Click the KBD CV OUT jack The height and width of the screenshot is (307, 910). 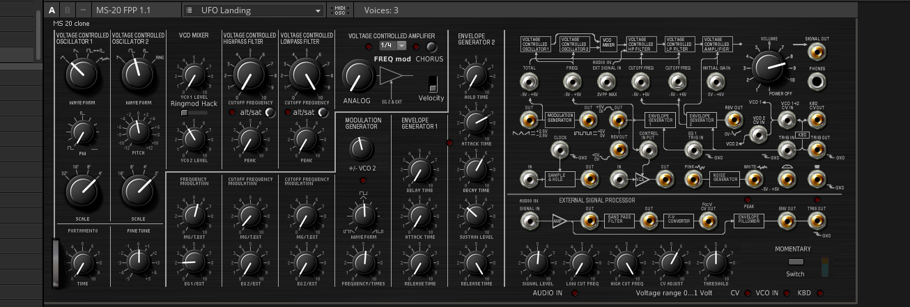click(817, 120)
